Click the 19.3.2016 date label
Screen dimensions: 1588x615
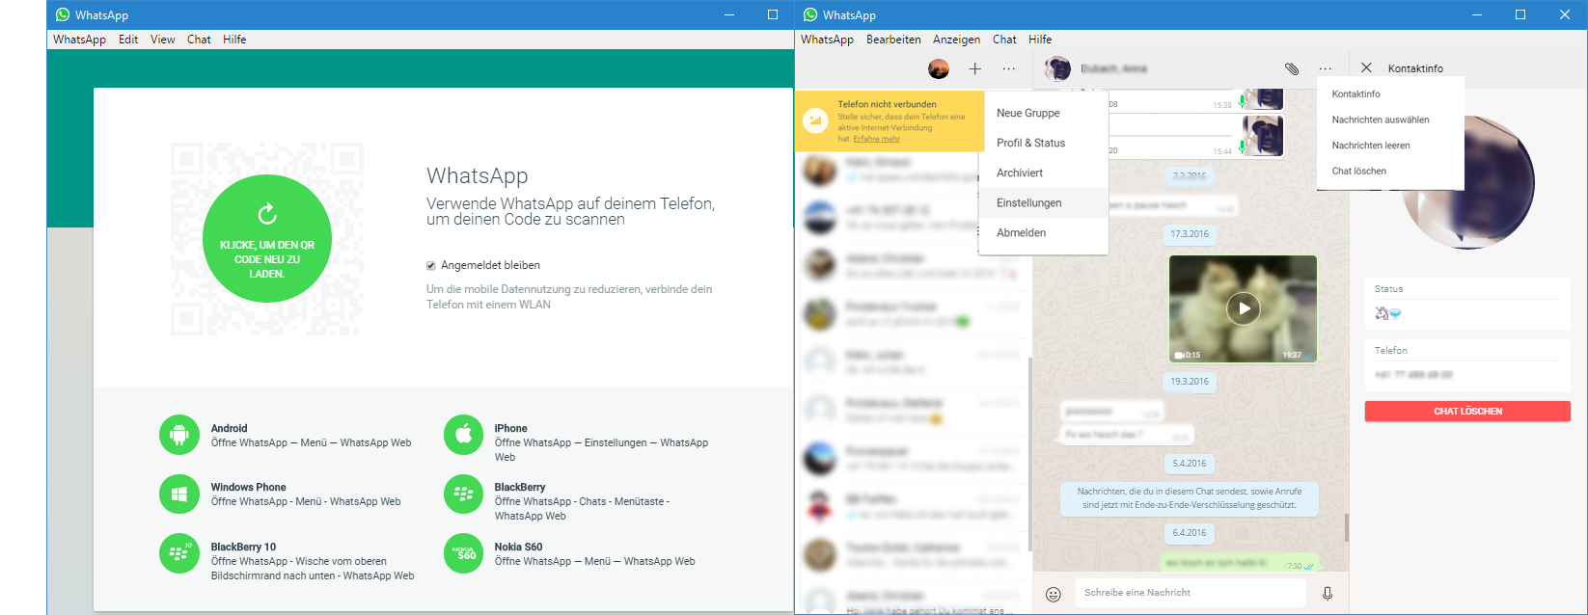(1190, 382)
